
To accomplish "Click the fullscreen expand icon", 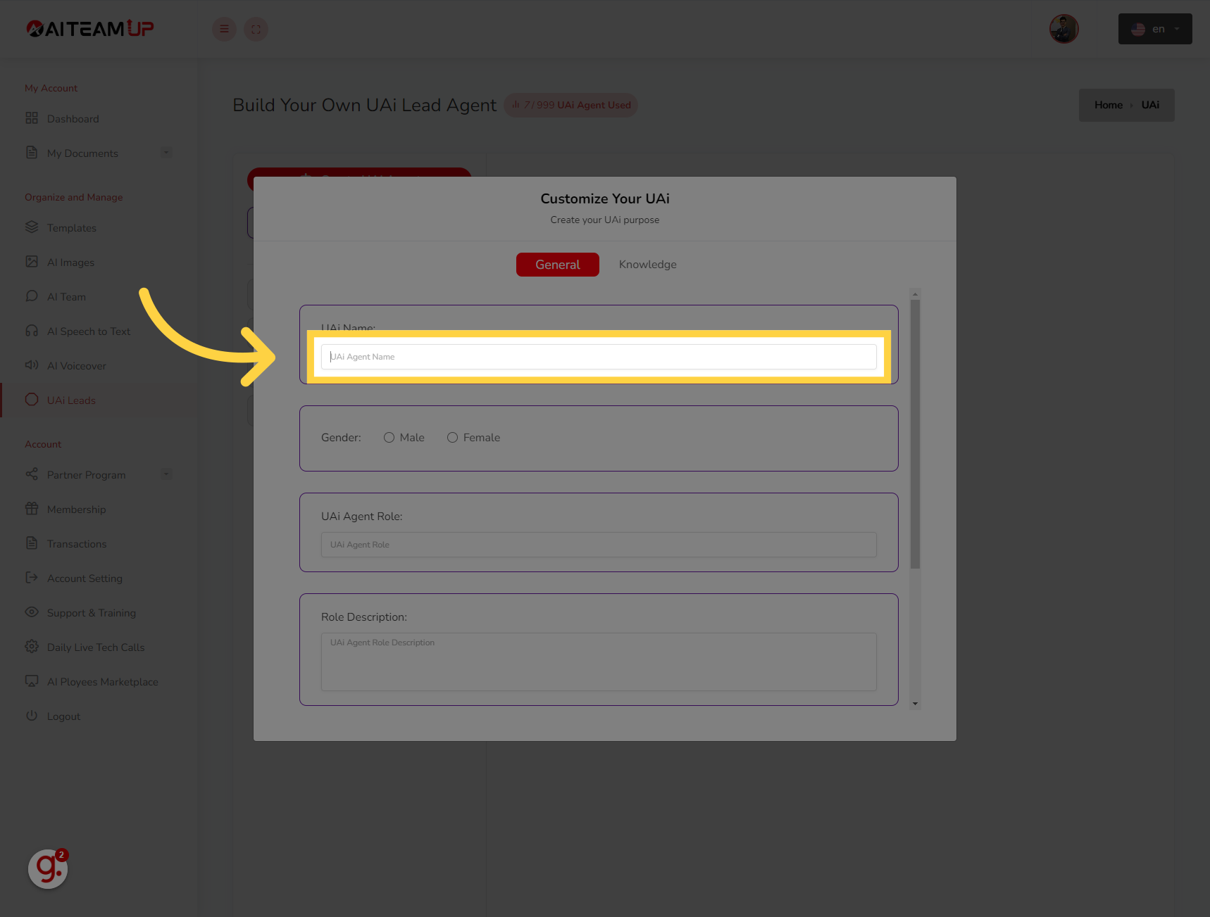I will point(256,29).
